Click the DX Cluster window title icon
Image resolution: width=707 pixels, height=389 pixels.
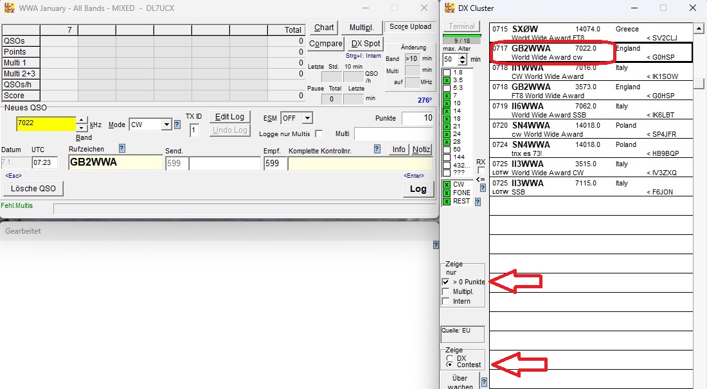click(x=451, y=8)
